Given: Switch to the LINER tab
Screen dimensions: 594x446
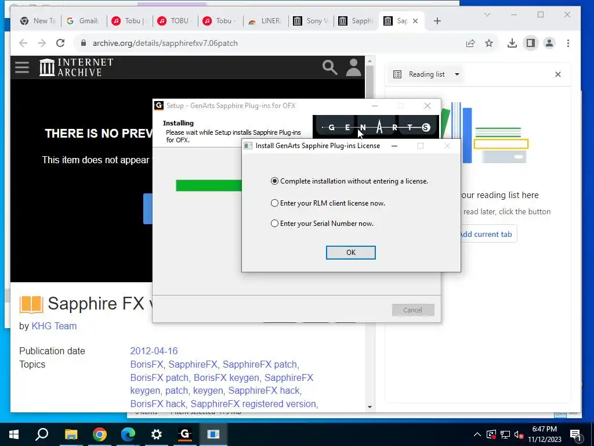Looking at the screenshot, I should point(265,21).
